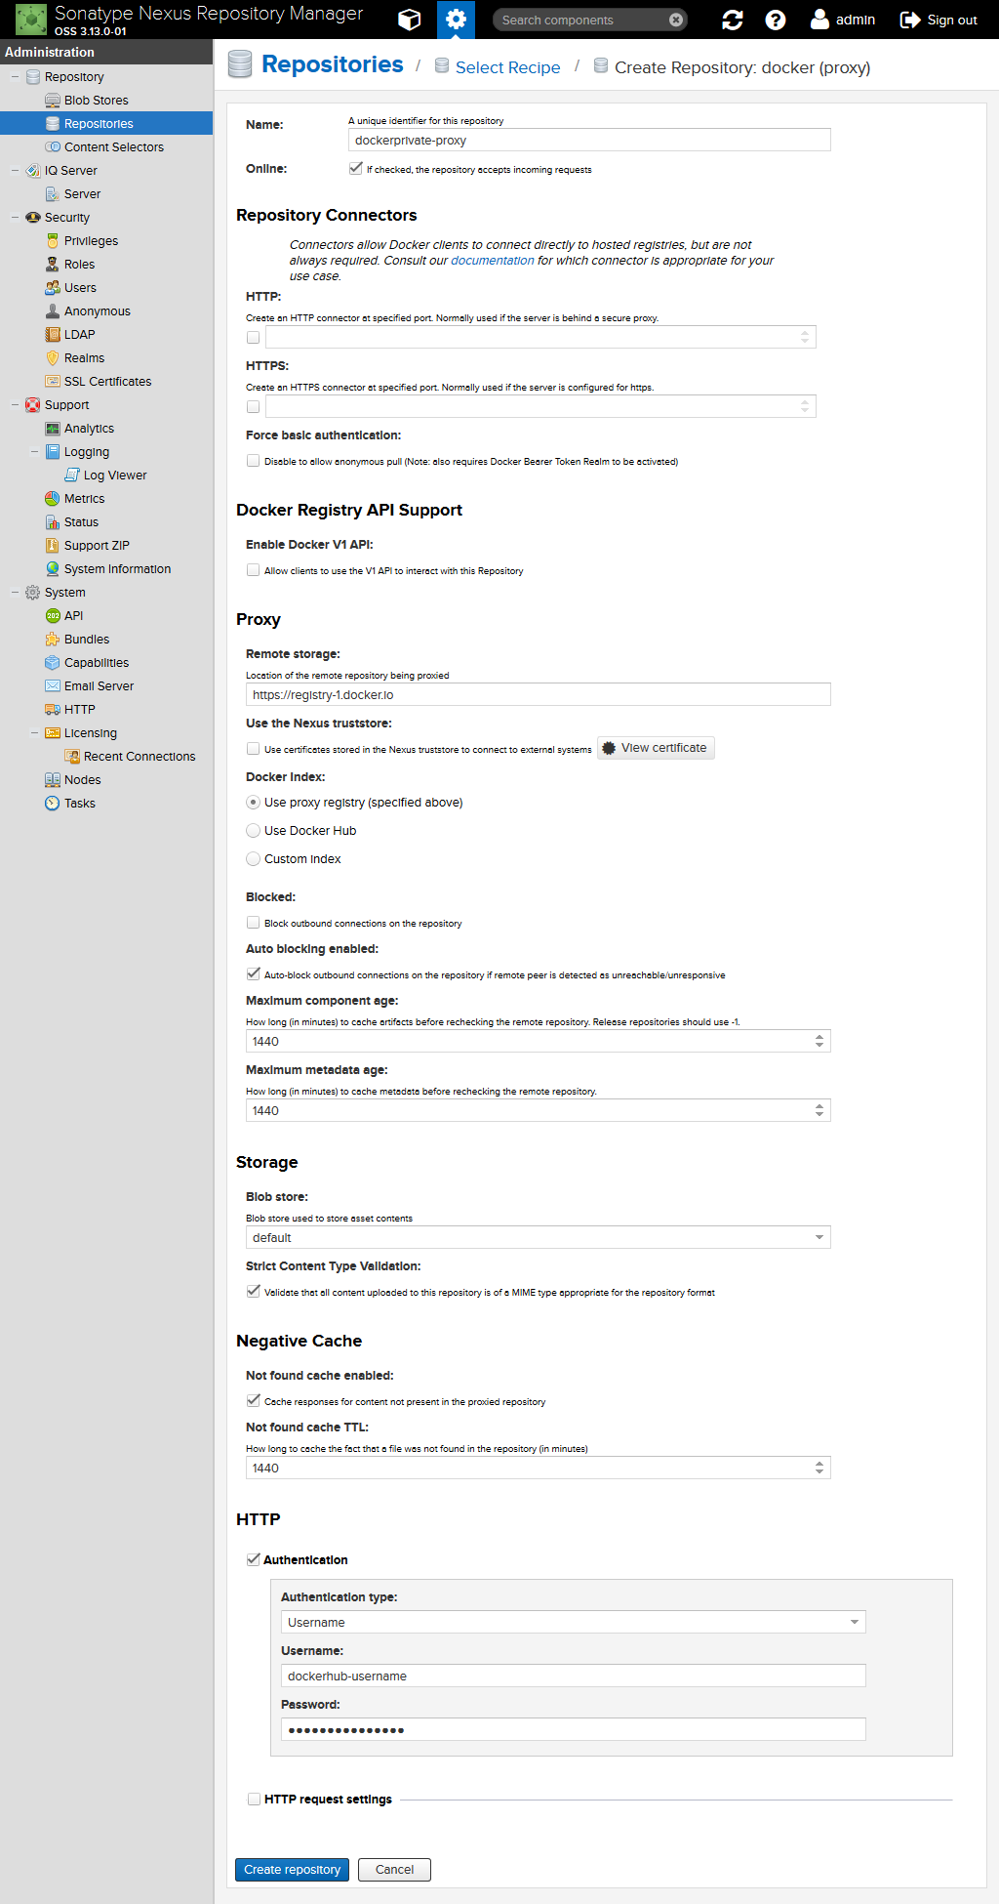999x1904 pixels.
Task: Click the Blob Stores icon in sidebar
Action: [53, 101]
